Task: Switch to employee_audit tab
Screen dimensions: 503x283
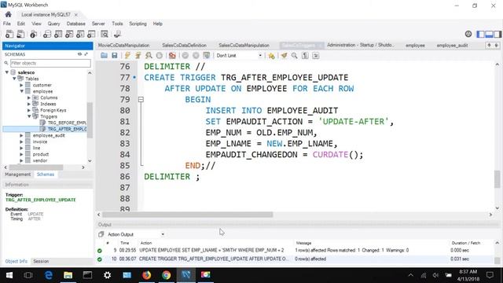Action: pyautogui.click(x=452, y=46)
